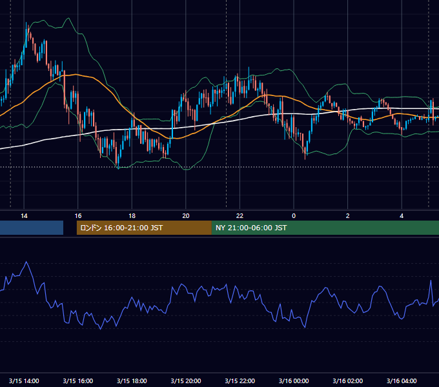Click the '18' hour label on the price axis
The width and height of the screenshot is (439, 387).
coord(132,216)
